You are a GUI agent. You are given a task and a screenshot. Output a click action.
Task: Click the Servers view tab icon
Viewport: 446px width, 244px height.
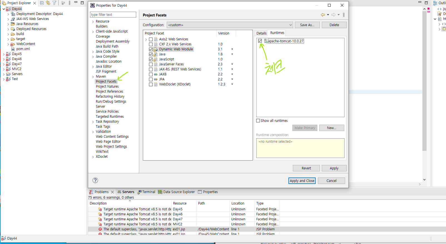click(x=119, y=192)
